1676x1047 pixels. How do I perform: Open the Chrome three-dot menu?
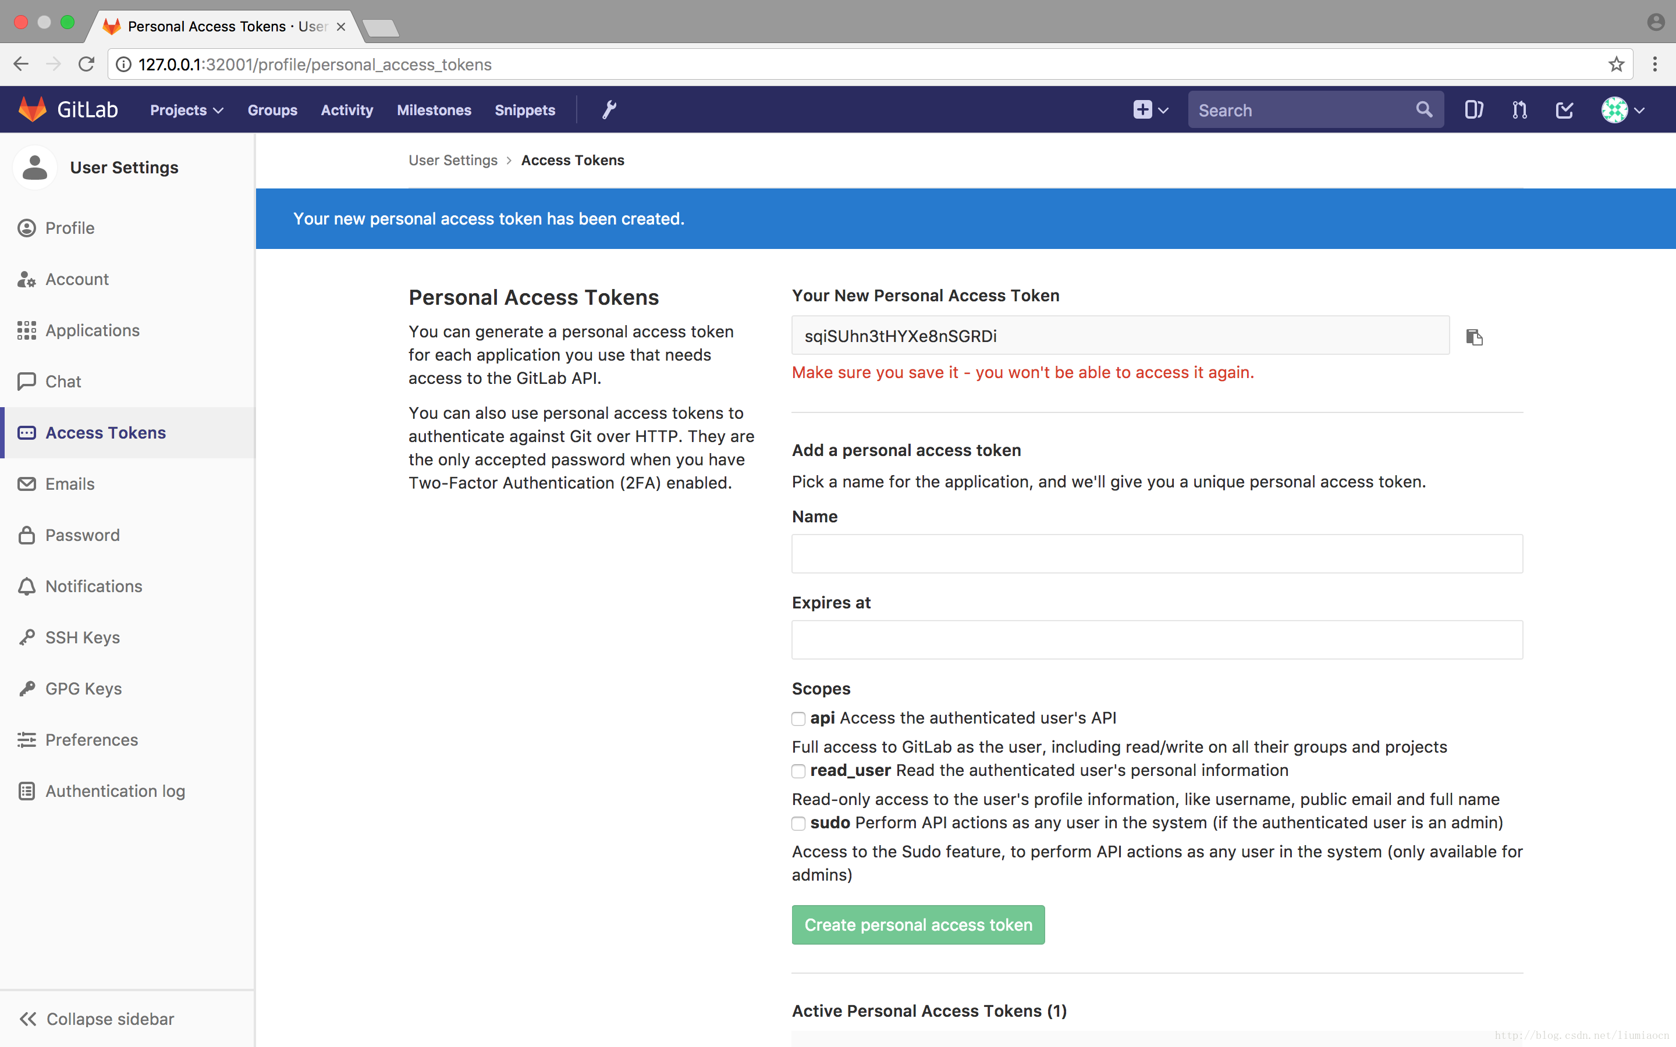click(x=1654, y=65)
